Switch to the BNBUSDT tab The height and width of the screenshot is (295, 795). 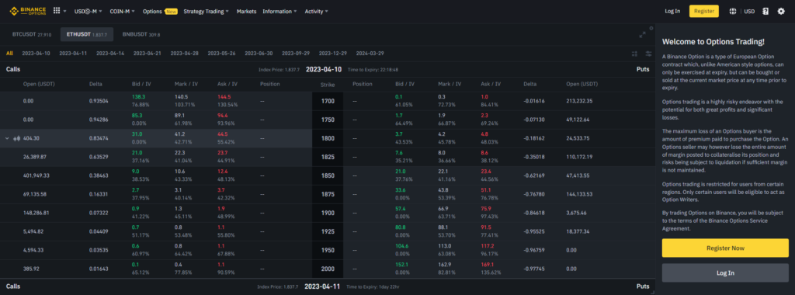click(x=141, y=34)
